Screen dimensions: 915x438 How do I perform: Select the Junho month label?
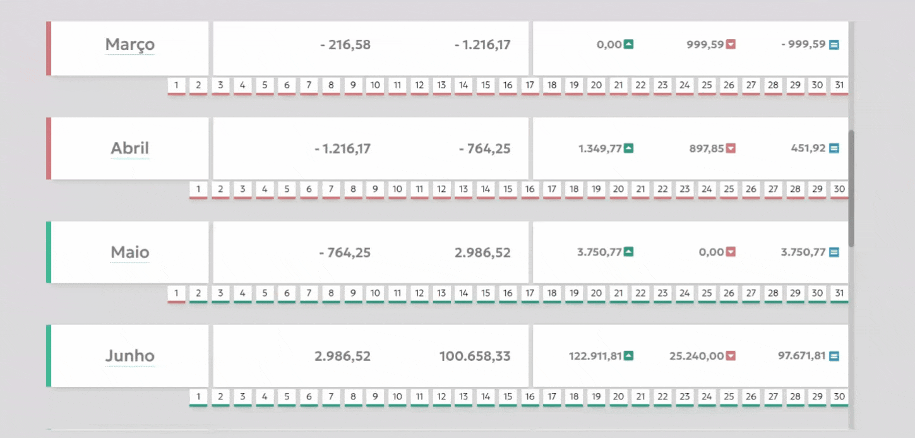coord(129,356)
